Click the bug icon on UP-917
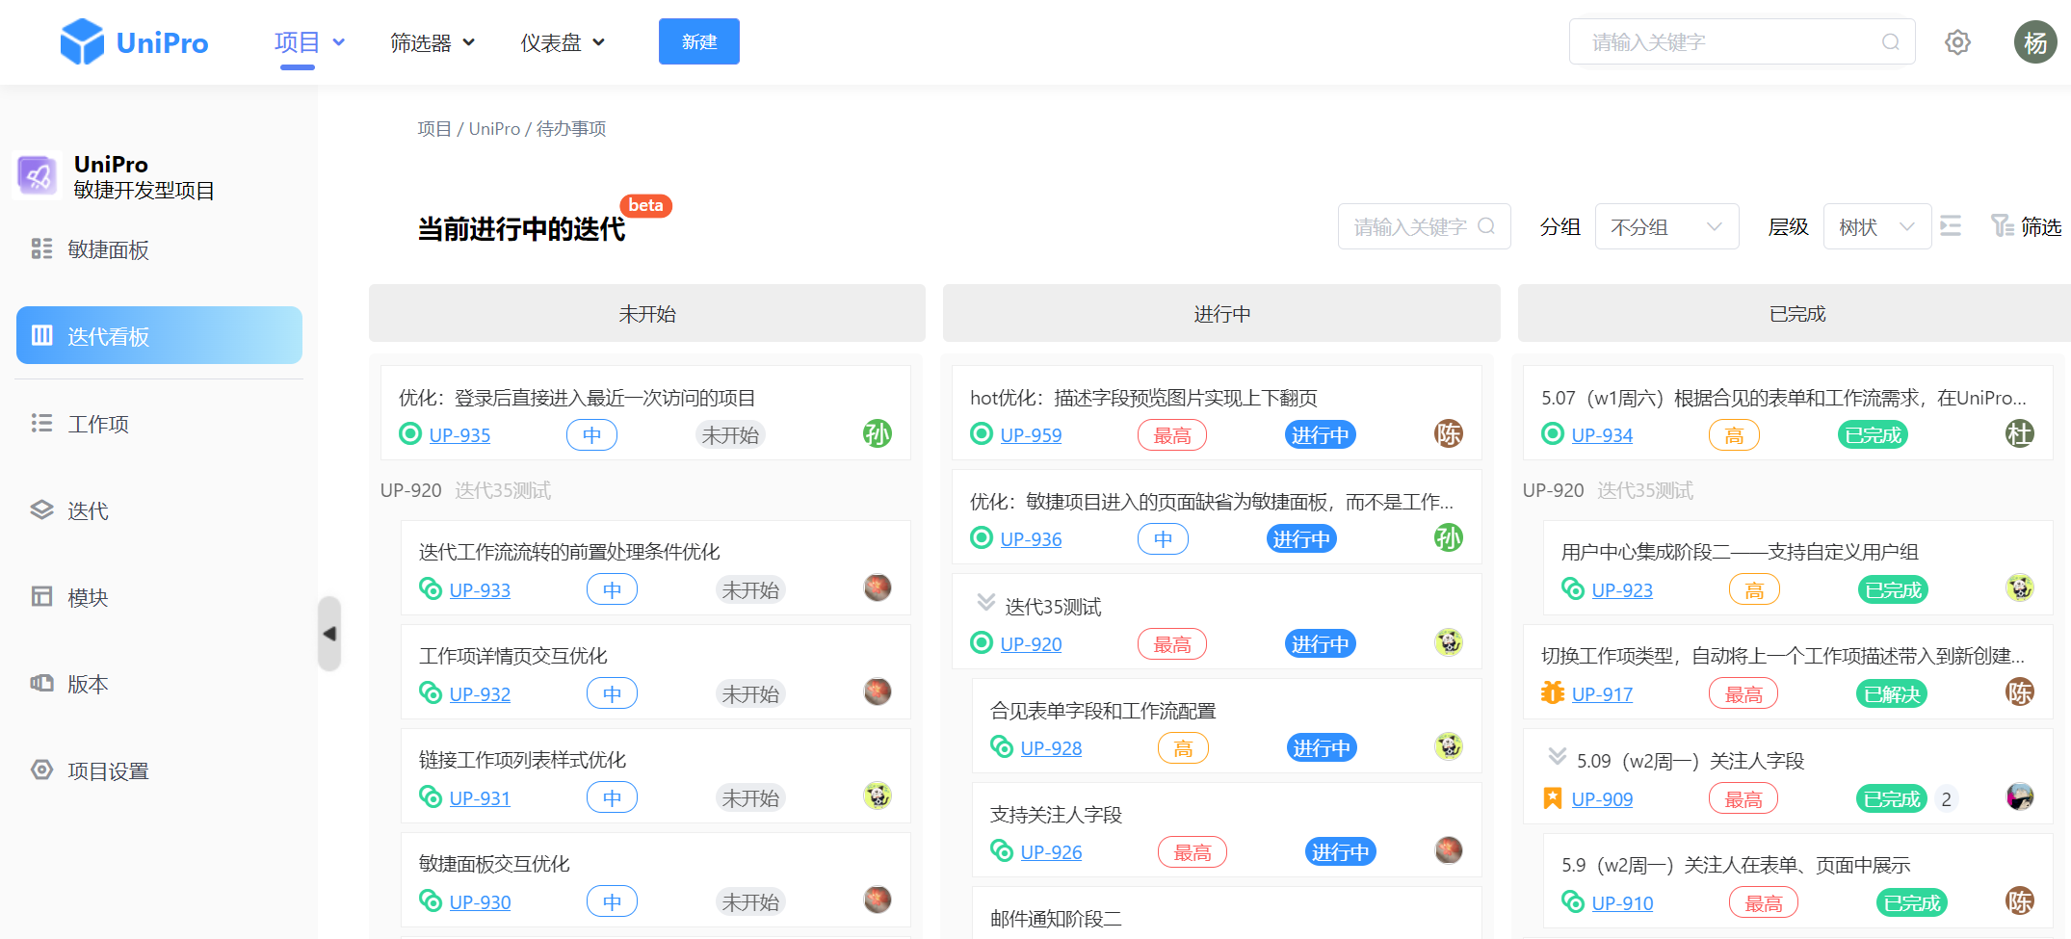2071x939 pixels. pos(1552,693)
